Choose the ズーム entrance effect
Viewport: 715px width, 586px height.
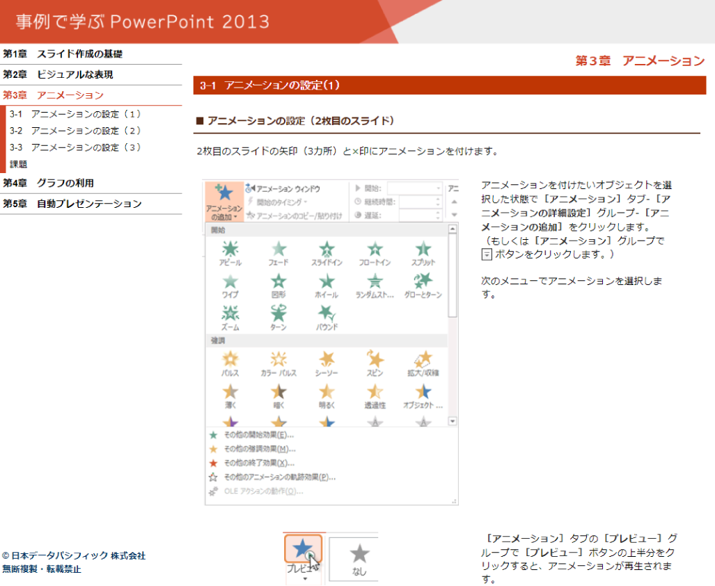(230, 318)
